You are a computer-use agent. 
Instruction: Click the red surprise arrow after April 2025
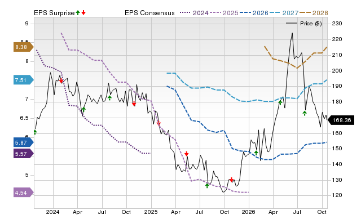[x=187, y=154]
